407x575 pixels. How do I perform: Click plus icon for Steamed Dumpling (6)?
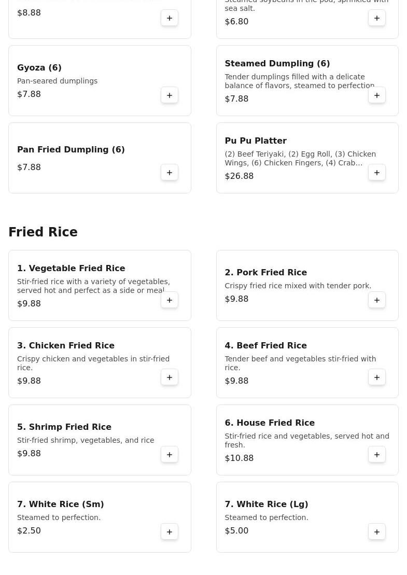(x=377, y=95)
